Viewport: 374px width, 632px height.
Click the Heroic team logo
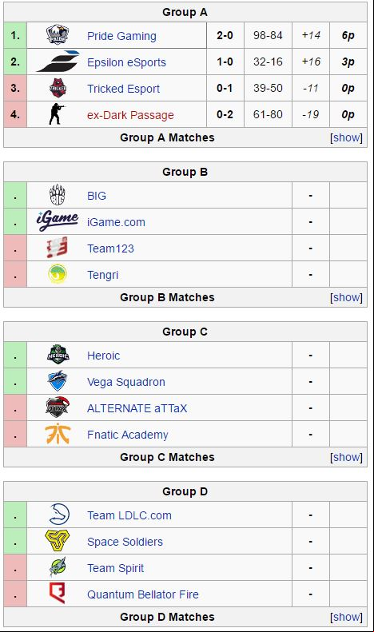click(x=58, y=355)
